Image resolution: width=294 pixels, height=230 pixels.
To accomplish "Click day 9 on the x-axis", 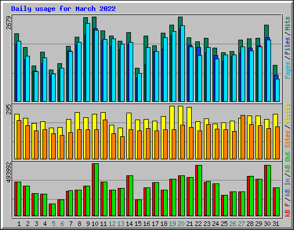I will [88, 224].
